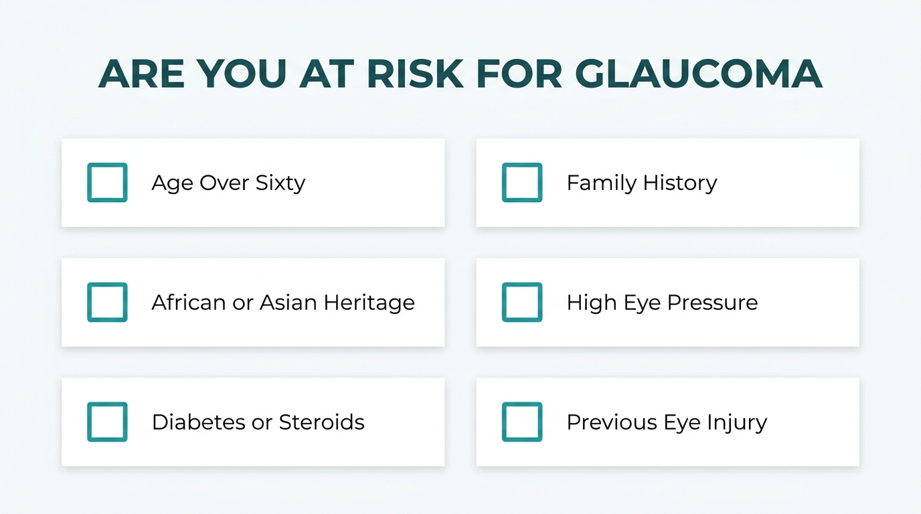The image size is (921, 514).
Task: Click the word Steroids in the checklist
Action: [x=321, y=422]
